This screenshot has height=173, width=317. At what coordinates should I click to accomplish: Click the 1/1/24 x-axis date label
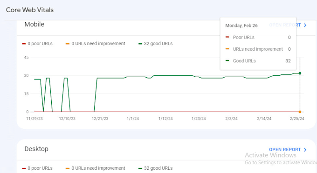coord(133,119)
